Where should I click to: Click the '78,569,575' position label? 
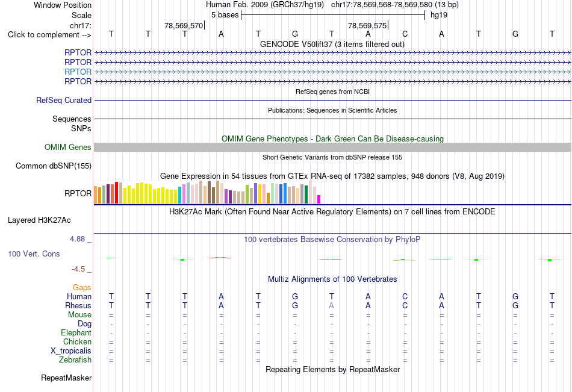click(367, 25)
